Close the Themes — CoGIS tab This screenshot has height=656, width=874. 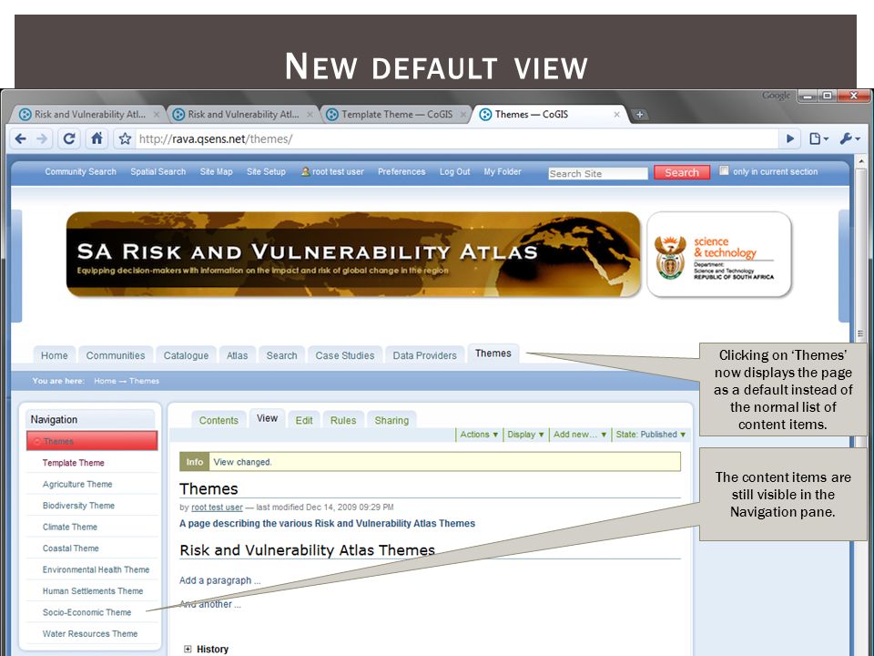click(x=616, y=115)
